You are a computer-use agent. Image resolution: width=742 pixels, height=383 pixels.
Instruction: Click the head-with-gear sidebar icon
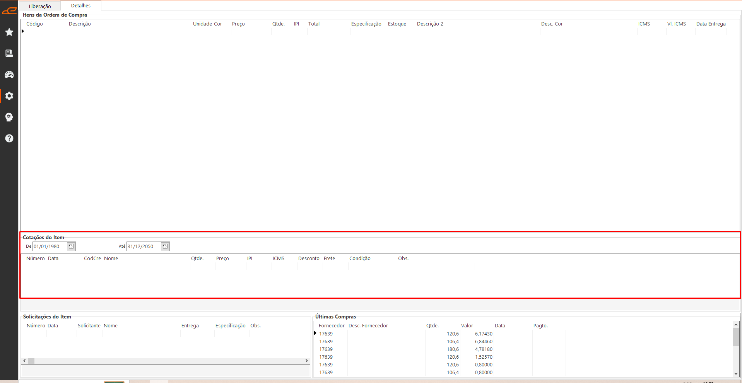[9, 117]
